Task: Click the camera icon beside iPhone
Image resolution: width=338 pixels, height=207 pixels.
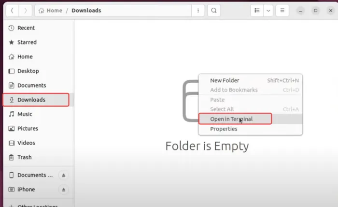Action: pos(11,189)
